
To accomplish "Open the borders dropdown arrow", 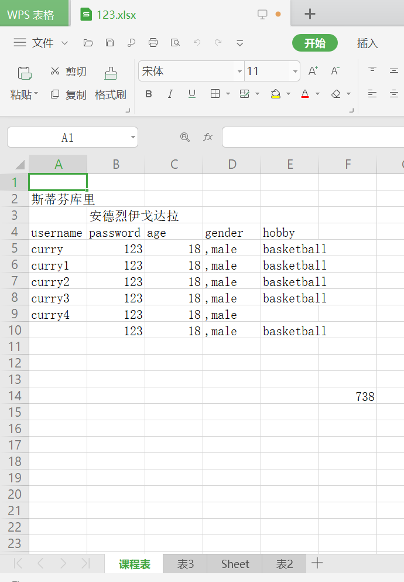I will click(x=228, y=94).
